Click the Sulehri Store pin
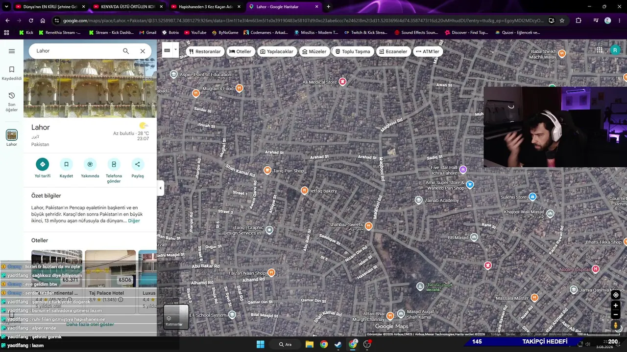 pos(532,197)
